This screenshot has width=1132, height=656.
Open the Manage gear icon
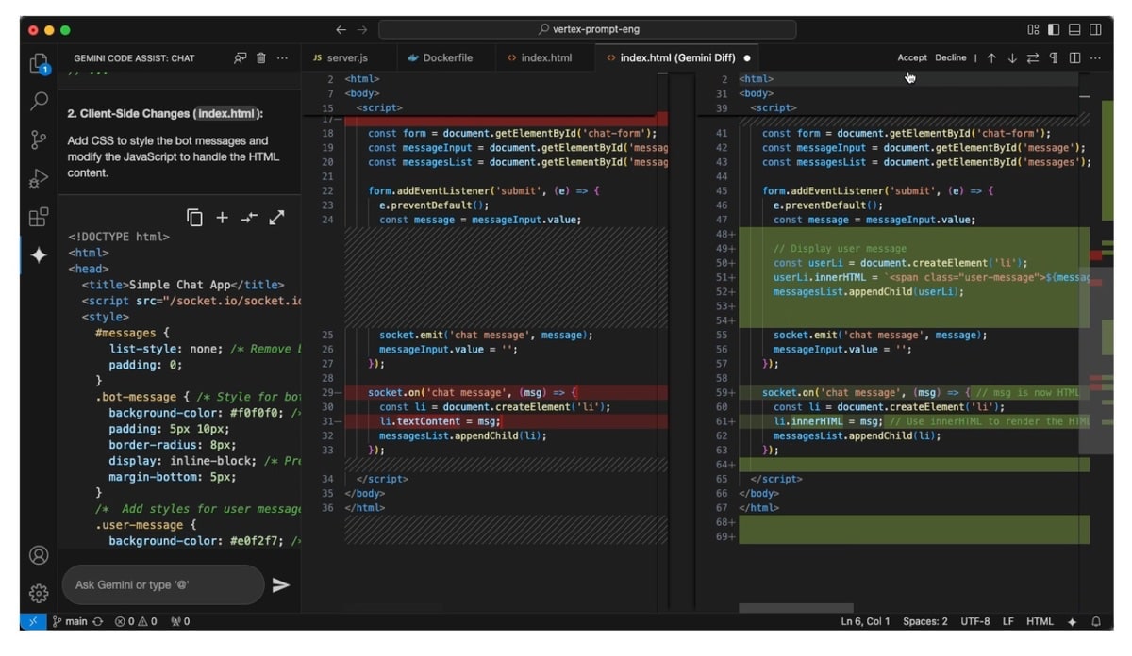coord(39,593)
